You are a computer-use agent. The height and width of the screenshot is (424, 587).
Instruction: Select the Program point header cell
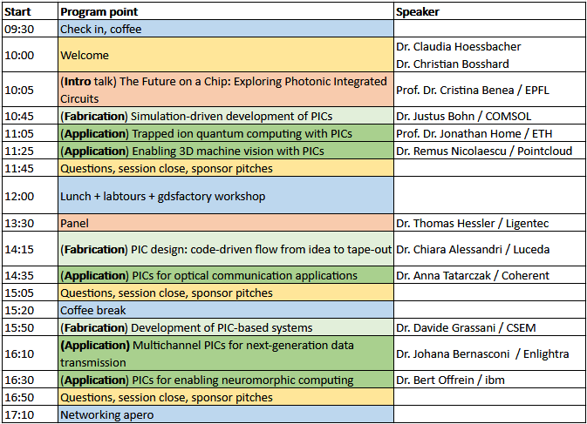pyautogui.click(x=226, y=11)
